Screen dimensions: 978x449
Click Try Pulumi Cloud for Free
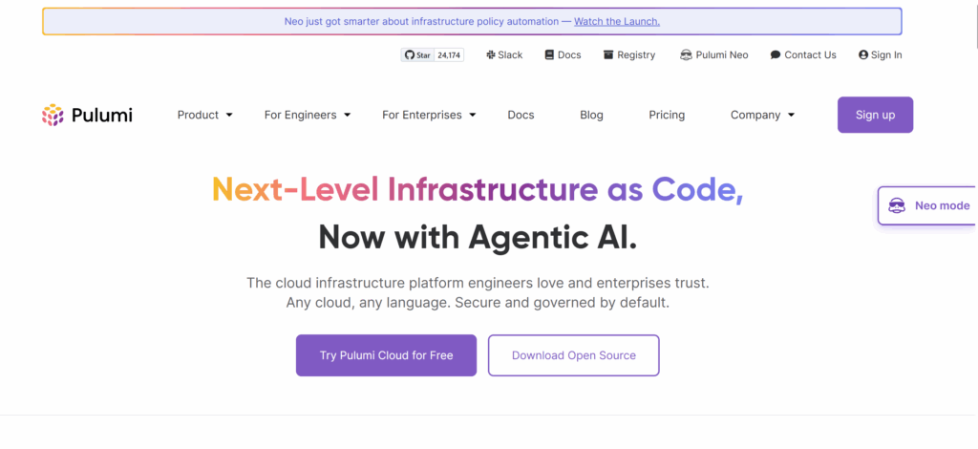(386, 355)
